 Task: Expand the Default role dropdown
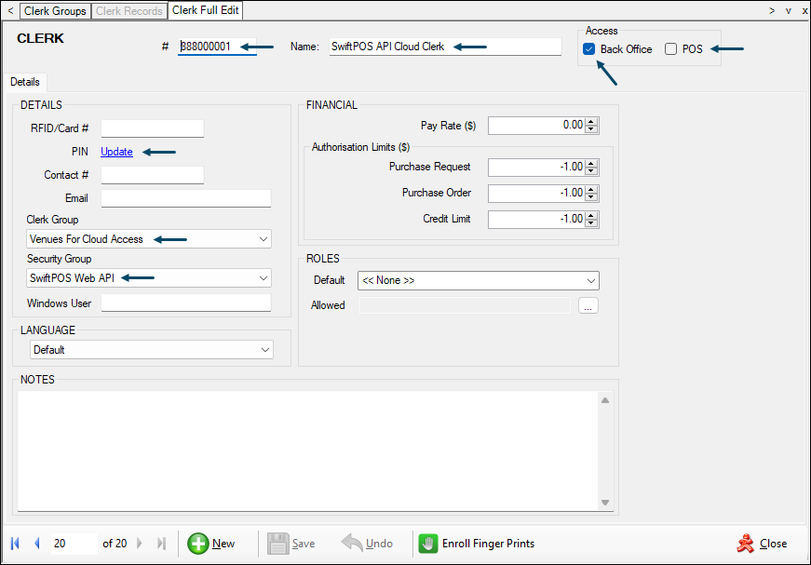(590, 280)
